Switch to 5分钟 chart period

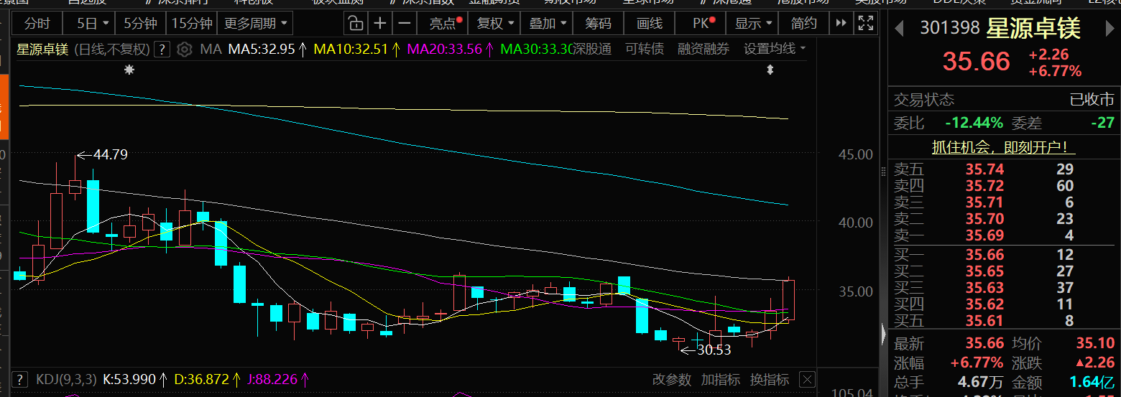click(140, 24)
